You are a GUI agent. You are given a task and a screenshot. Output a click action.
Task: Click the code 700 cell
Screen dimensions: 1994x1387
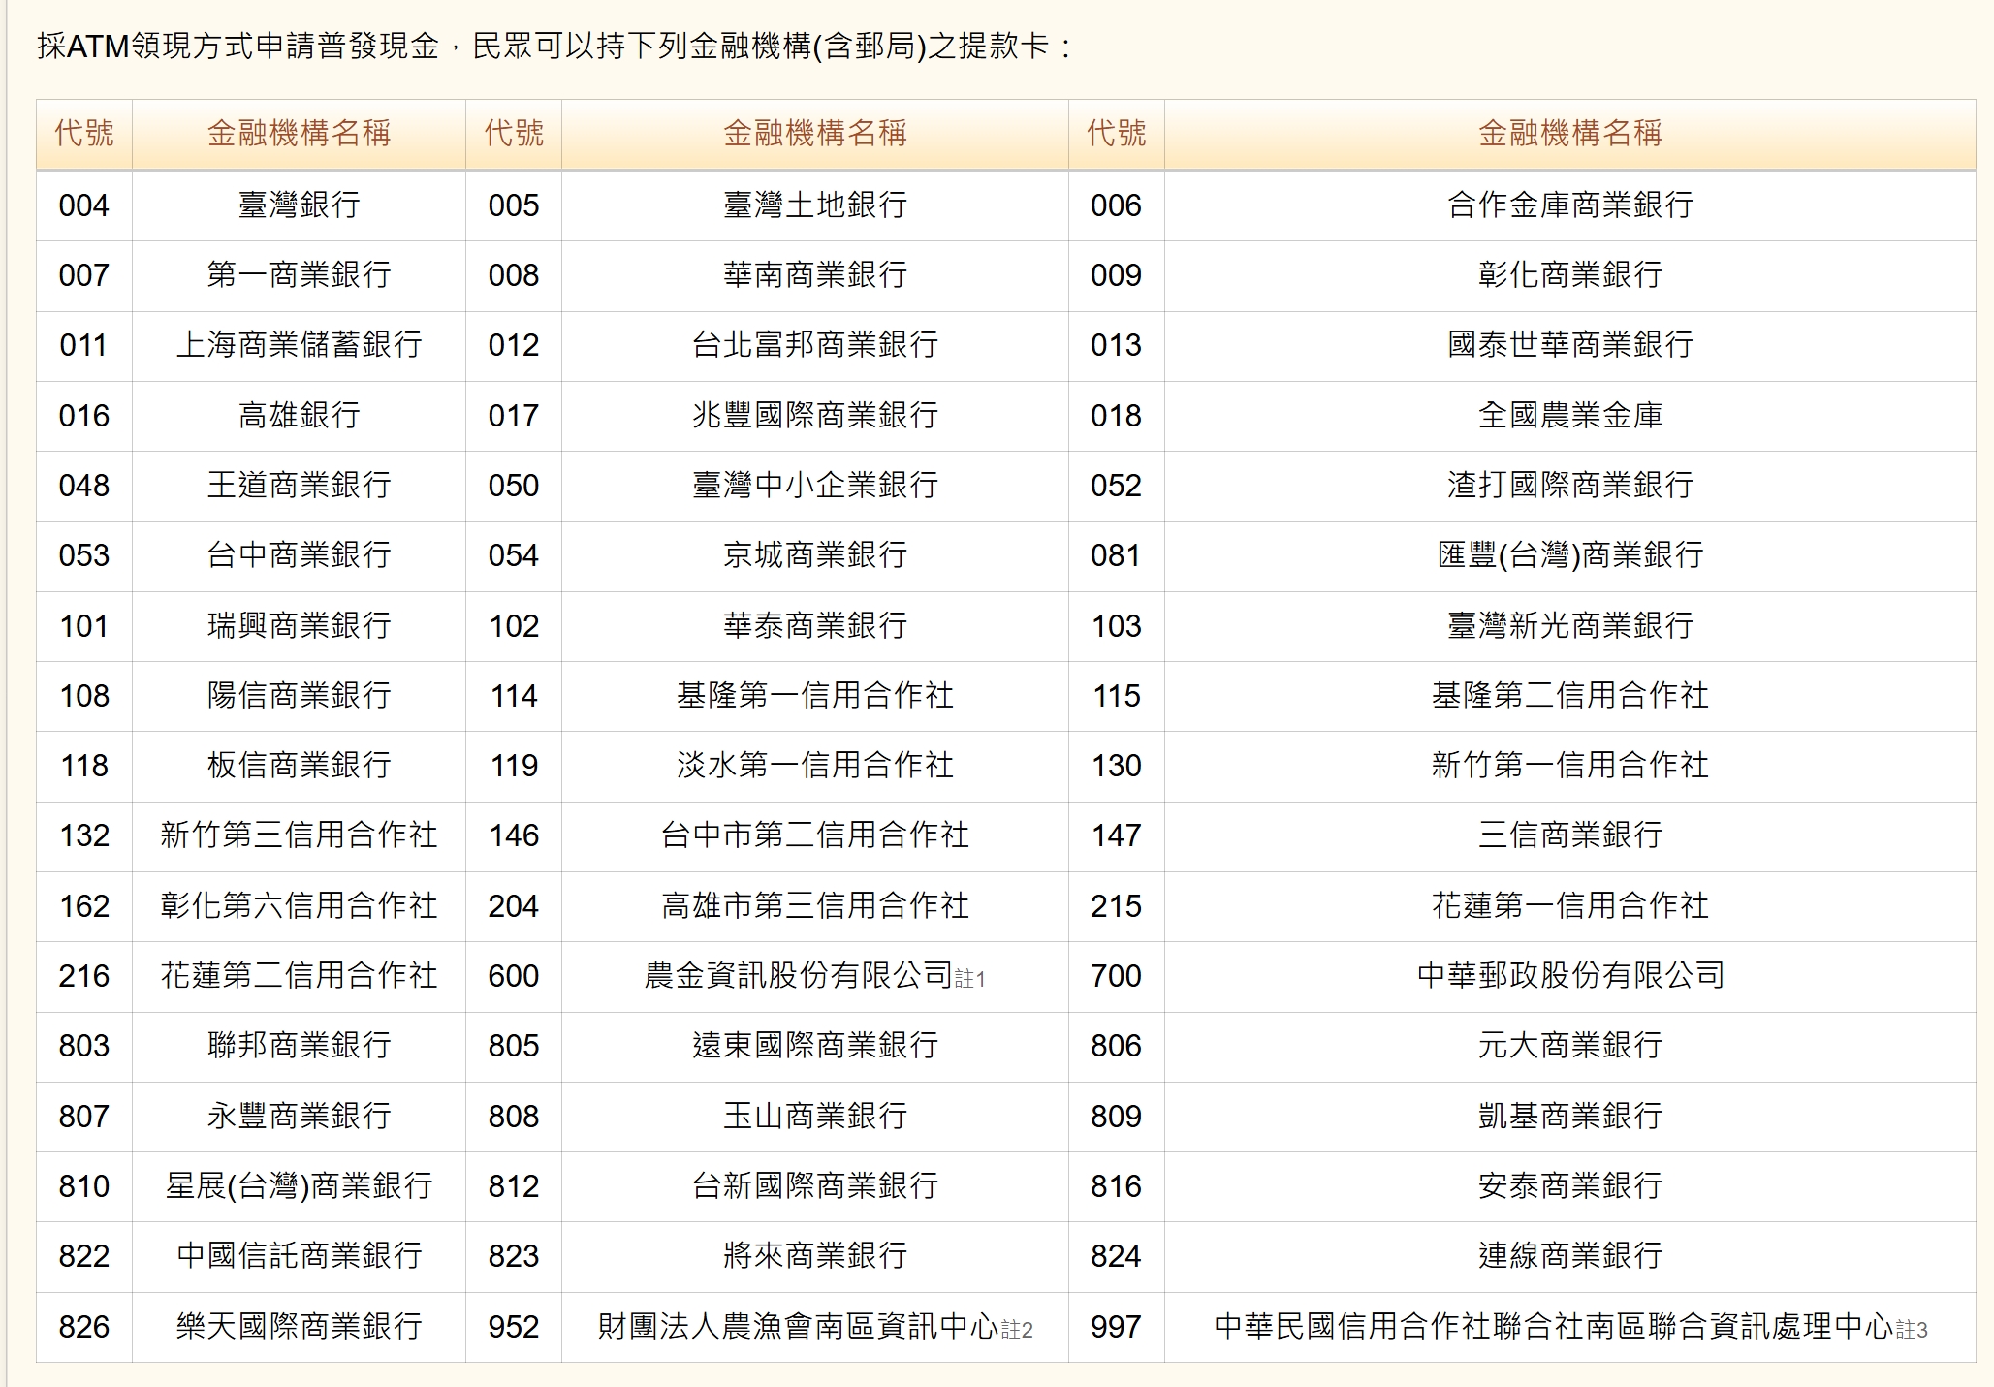pos(1116,976)
